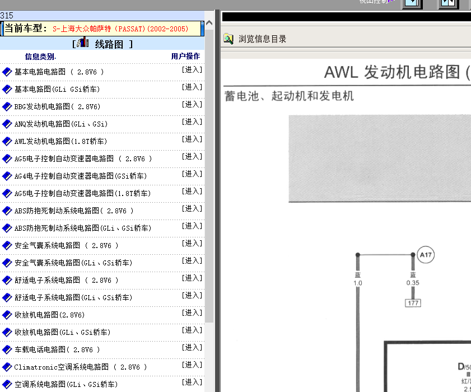Click the 浏览信息目录 label

262,39
